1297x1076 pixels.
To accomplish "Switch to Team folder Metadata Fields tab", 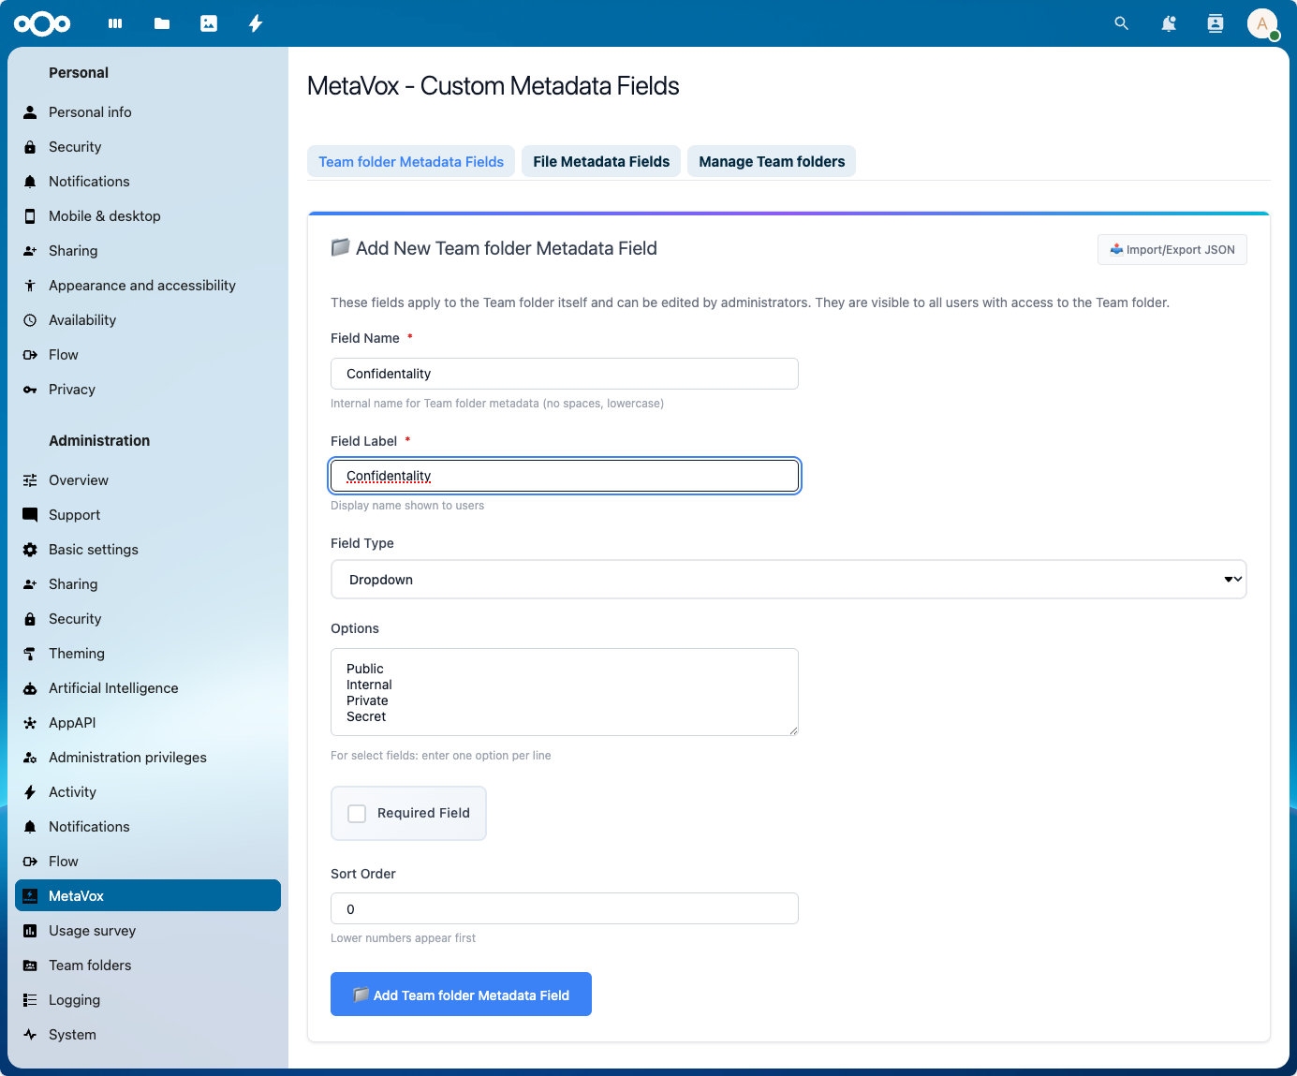I will [x=411, y=161].
